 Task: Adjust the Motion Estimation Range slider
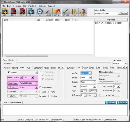pyautogui.click(x=103, y=82)
